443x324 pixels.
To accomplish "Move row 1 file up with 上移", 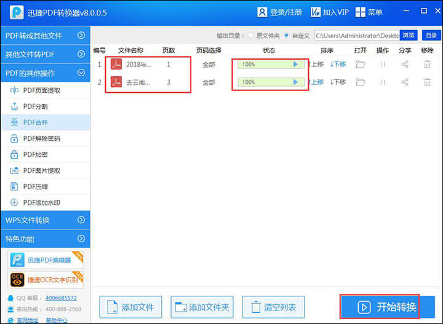I will (316, 65).
